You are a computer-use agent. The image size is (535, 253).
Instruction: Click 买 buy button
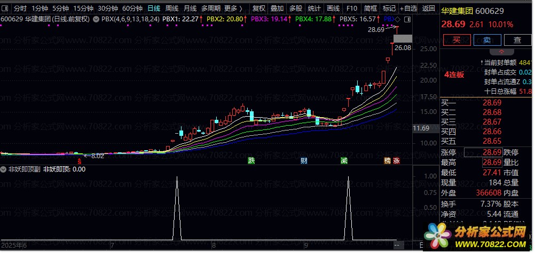[x=457, y=40]
